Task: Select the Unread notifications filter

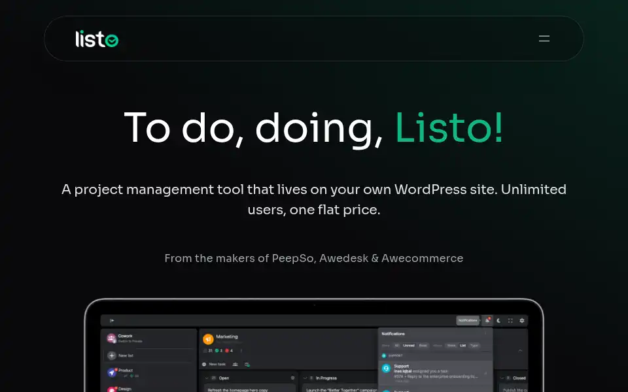Action: 409,346
